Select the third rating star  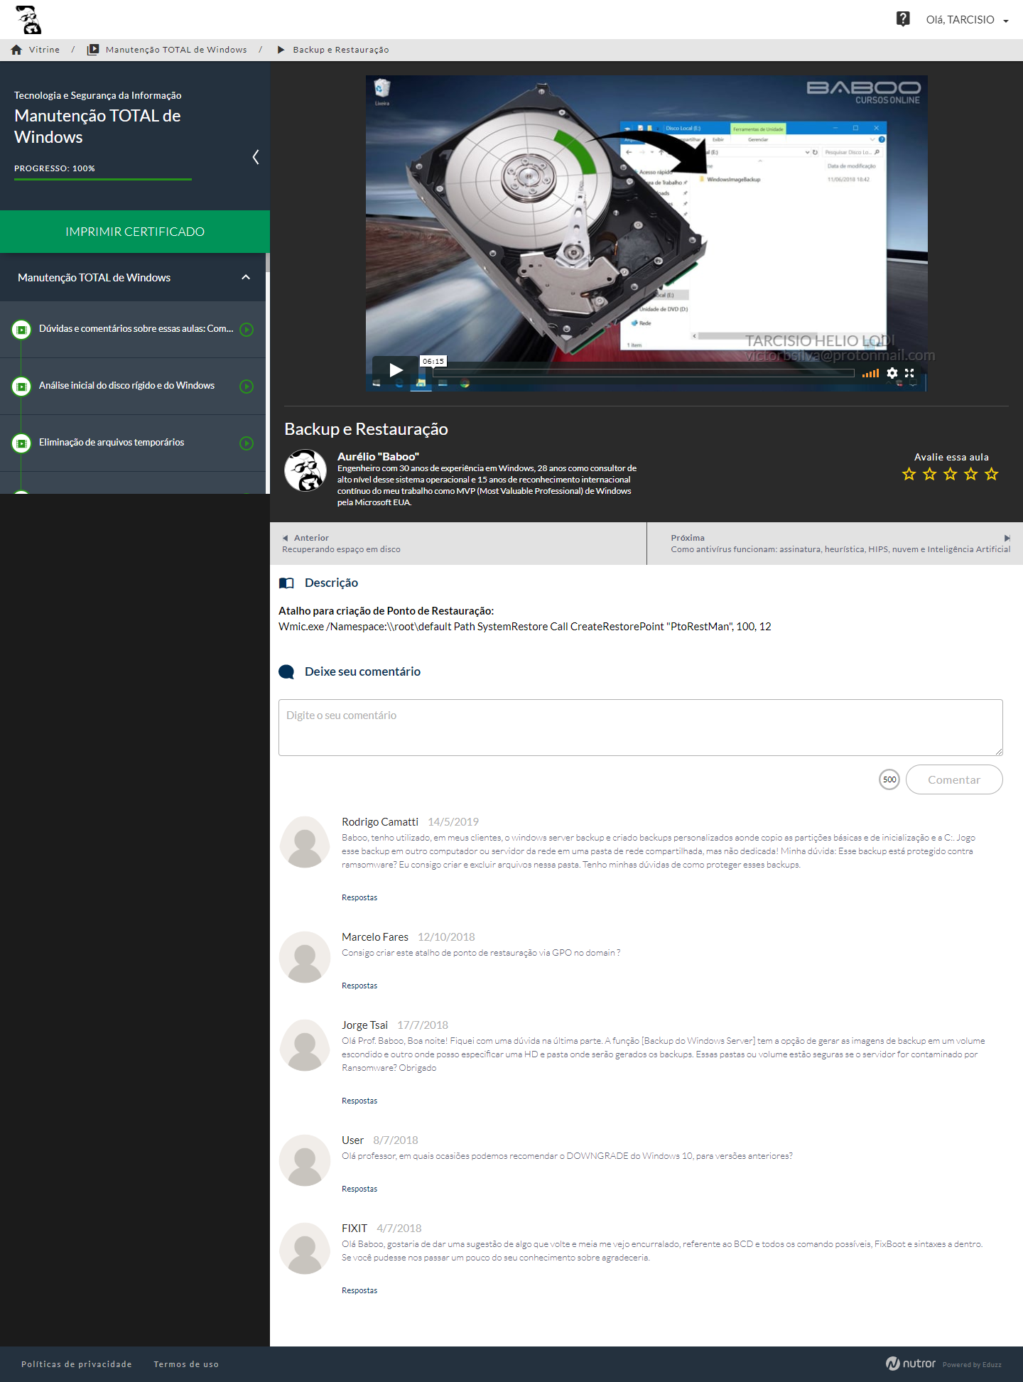click(951, 474)
